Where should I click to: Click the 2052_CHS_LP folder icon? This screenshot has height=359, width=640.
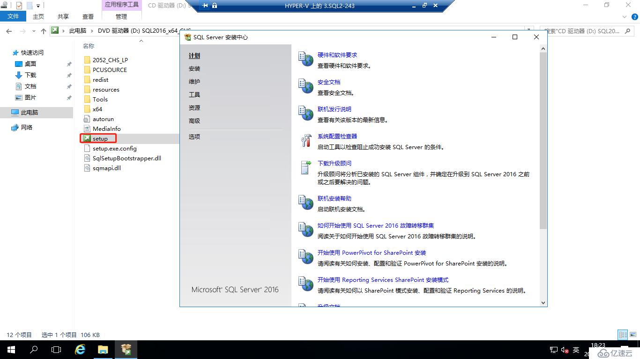(x=87, y=60)
